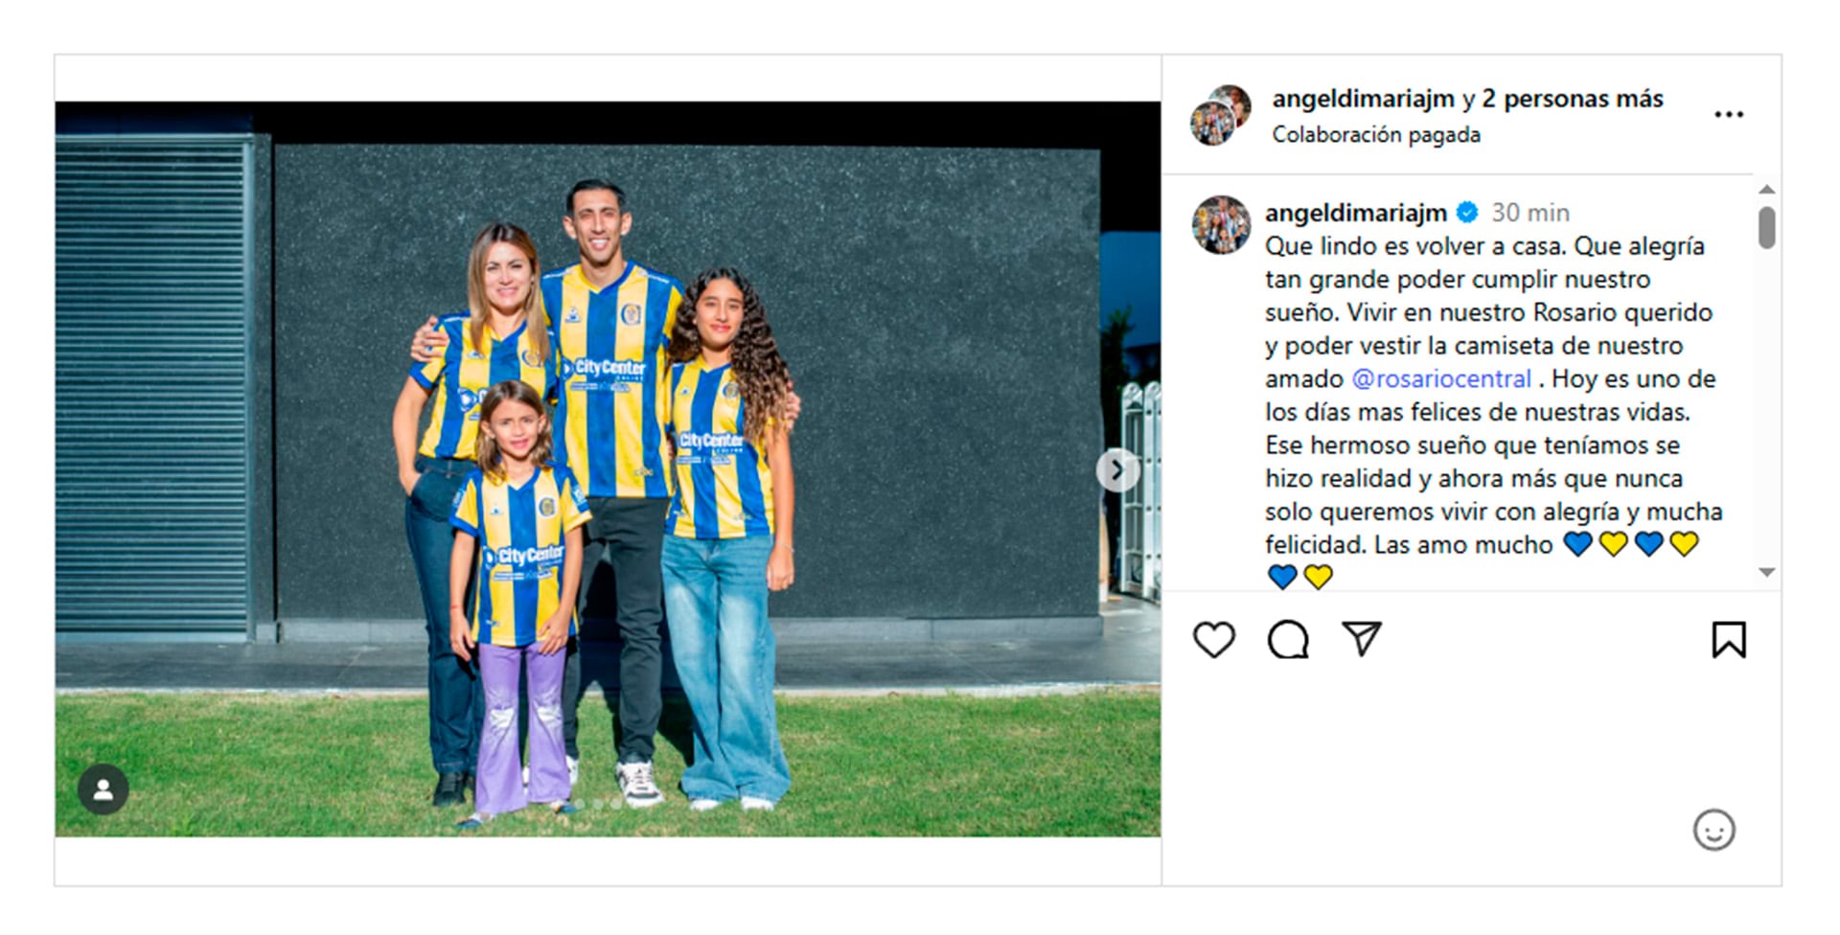The image size is (1840, 935).
Task: Click the family photo in the post
Action: point(608,469)
